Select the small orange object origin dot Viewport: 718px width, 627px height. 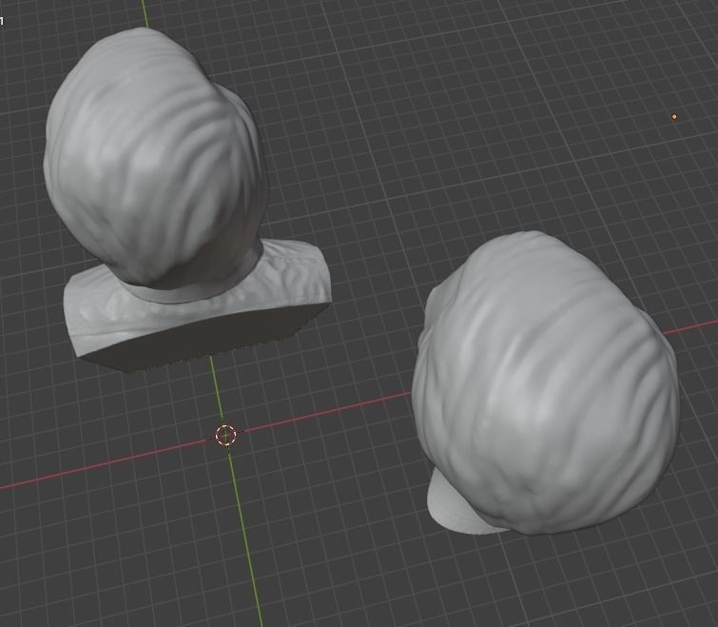coord(674,117)
